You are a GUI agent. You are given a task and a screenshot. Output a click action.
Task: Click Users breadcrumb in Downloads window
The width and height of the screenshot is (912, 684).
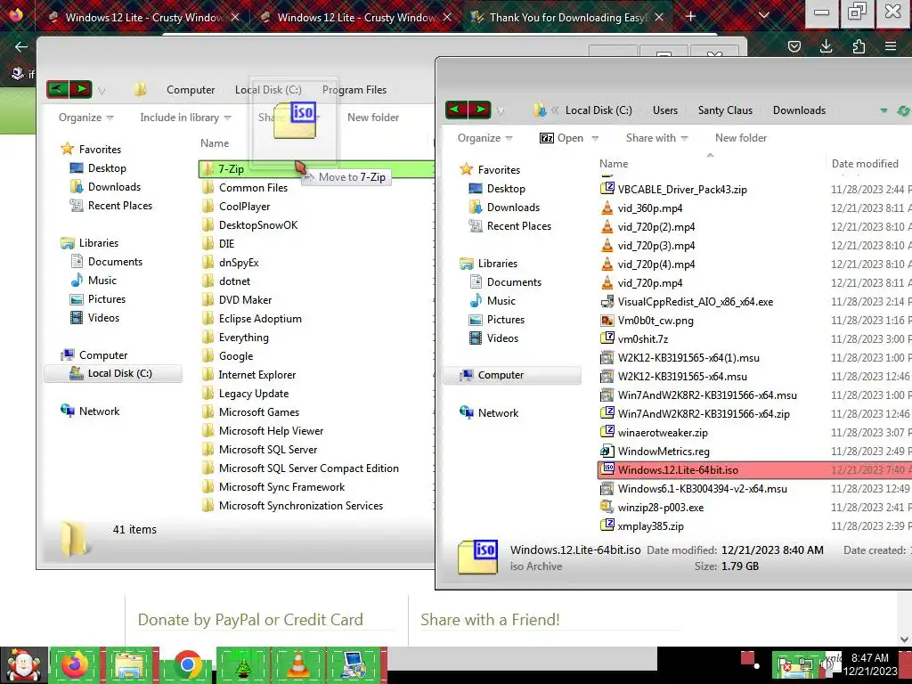pyautogui.click(x=664, y=110)
